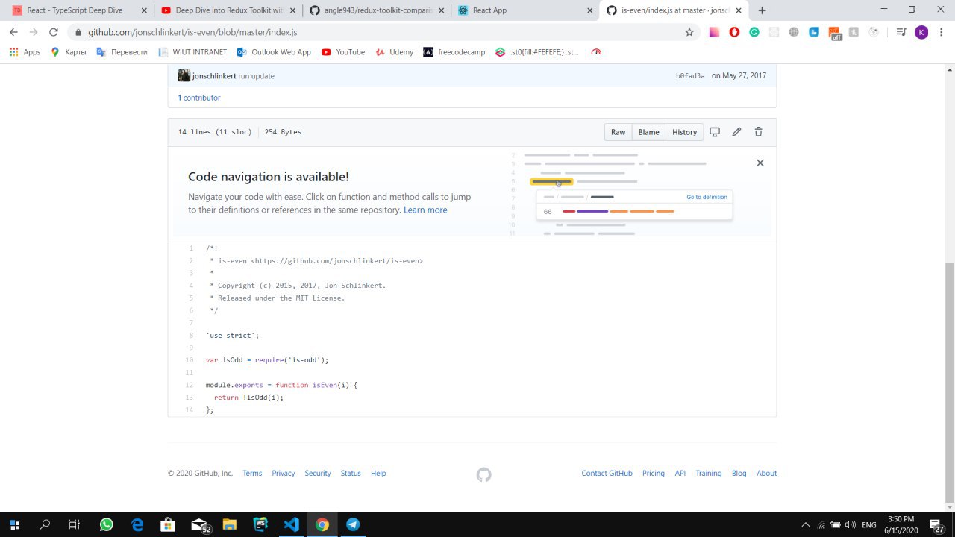Open WIUT INTRANET bookmark
955x537 pixels.
[192, 52]
